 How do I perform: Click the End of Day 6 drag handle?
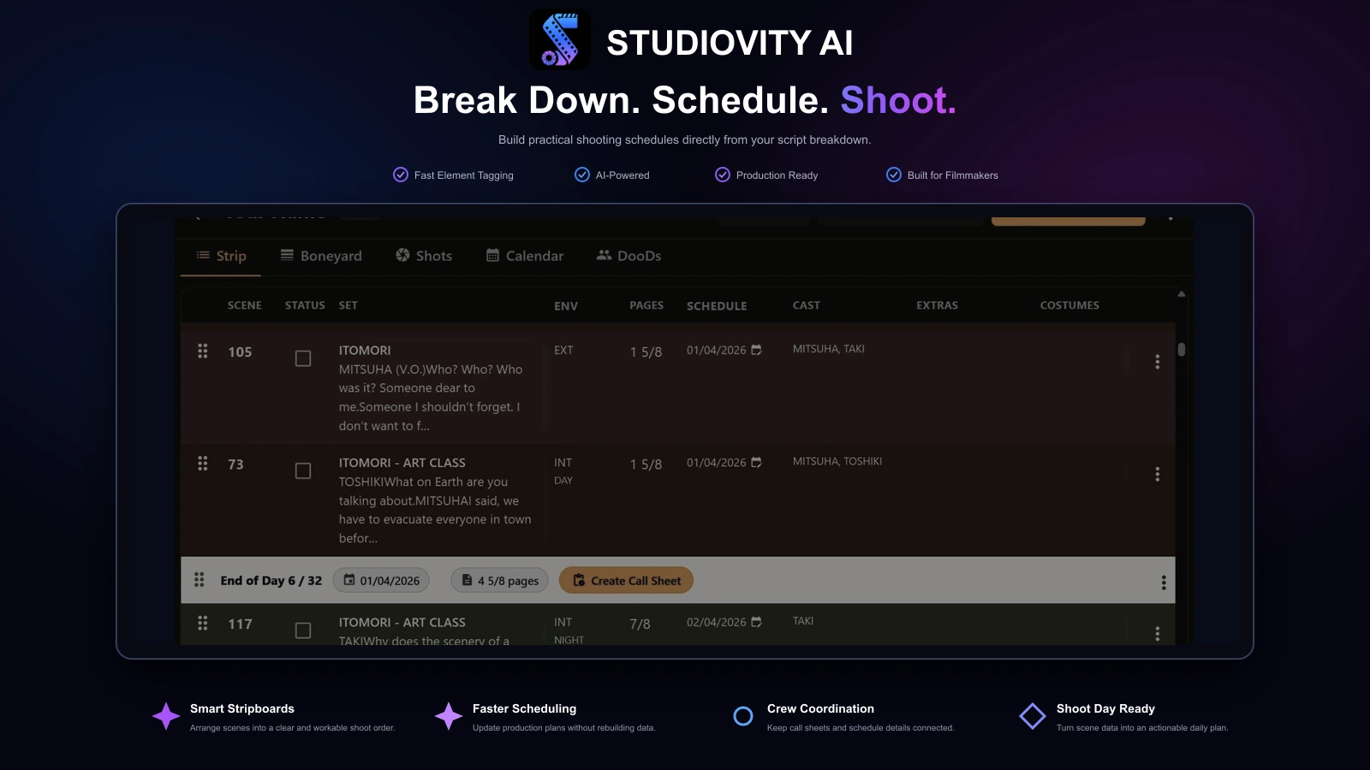pyautogui.click(x=200, y=580)
